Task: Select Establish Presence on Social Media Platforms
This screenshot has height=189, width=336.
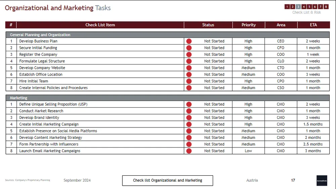Action: pos(58,131)
